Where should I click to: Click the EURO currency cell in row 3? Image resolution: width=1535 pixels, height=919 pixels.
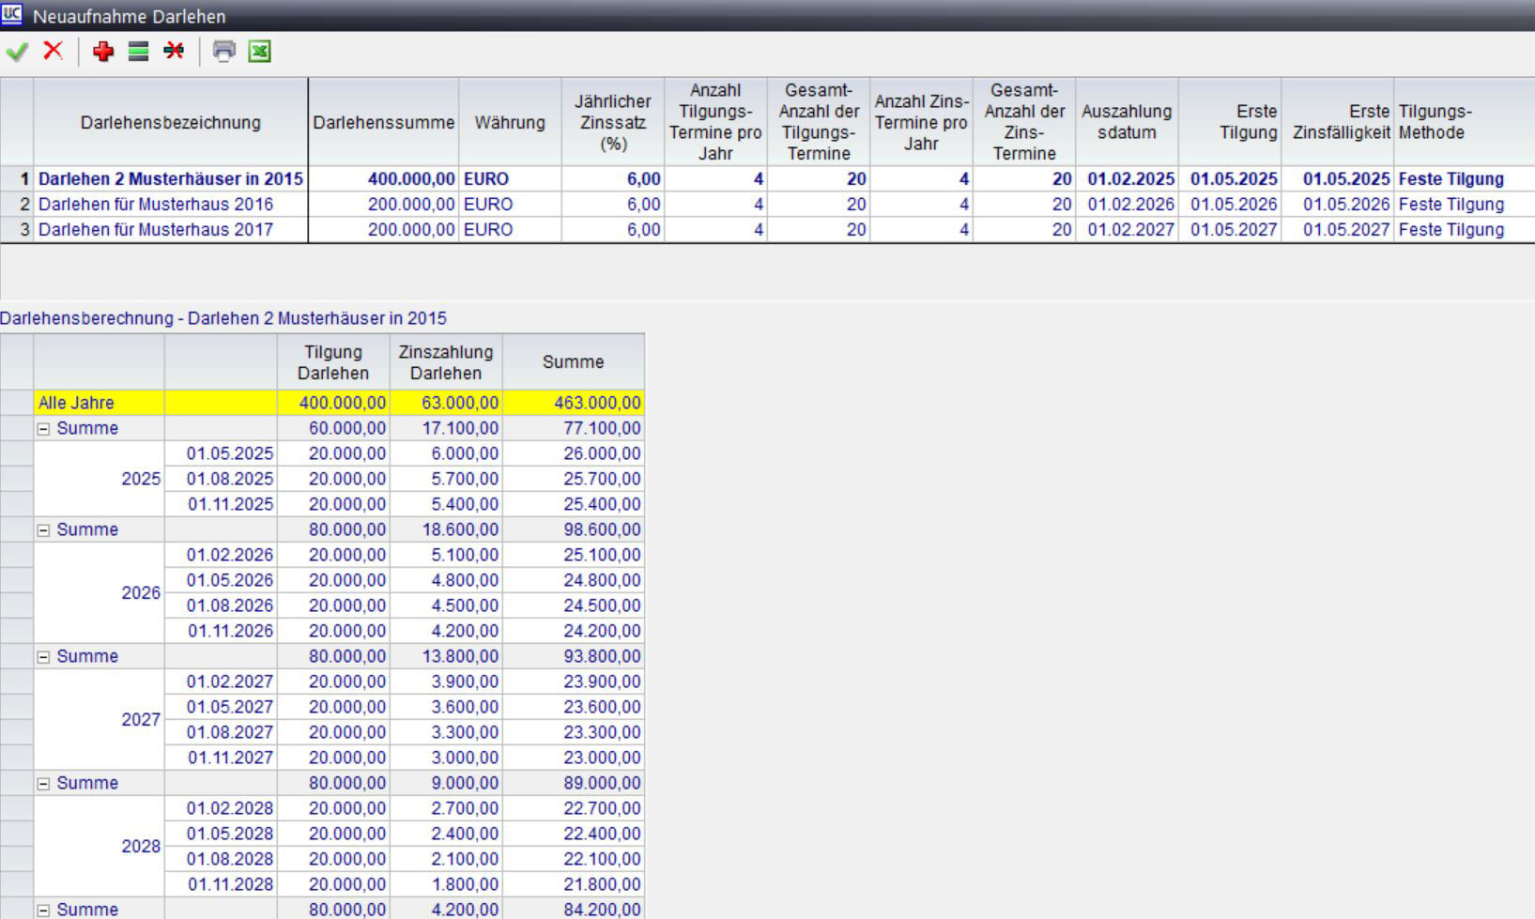point(488,230)
